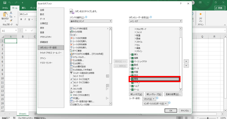
Task: Click Save icon in Excel quick access toolbar
Action: [x=5, y=3]
